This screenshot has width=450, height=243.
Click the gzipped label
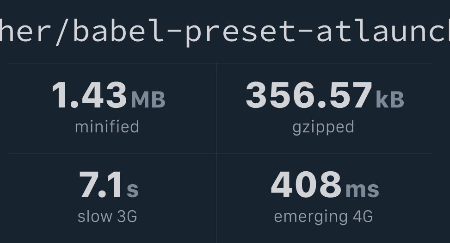pos(323,128)
